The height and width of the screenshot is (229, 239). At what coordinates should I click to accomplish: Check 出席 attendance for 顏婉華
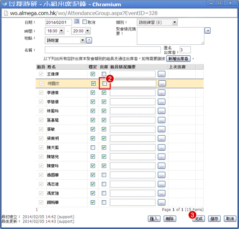(x=104, y=202)
